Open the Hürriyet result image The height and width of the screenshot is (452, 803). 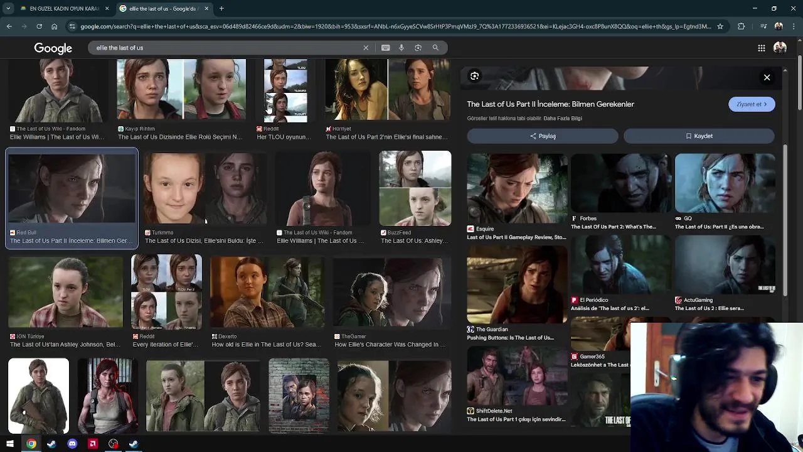point(388,89)
